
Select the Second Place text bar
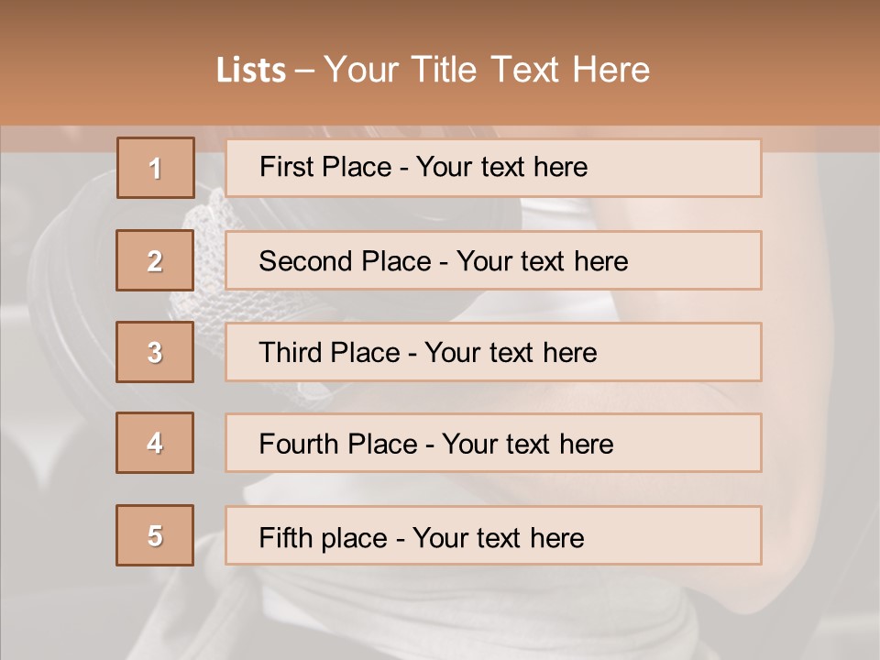[x=493, y=260]
